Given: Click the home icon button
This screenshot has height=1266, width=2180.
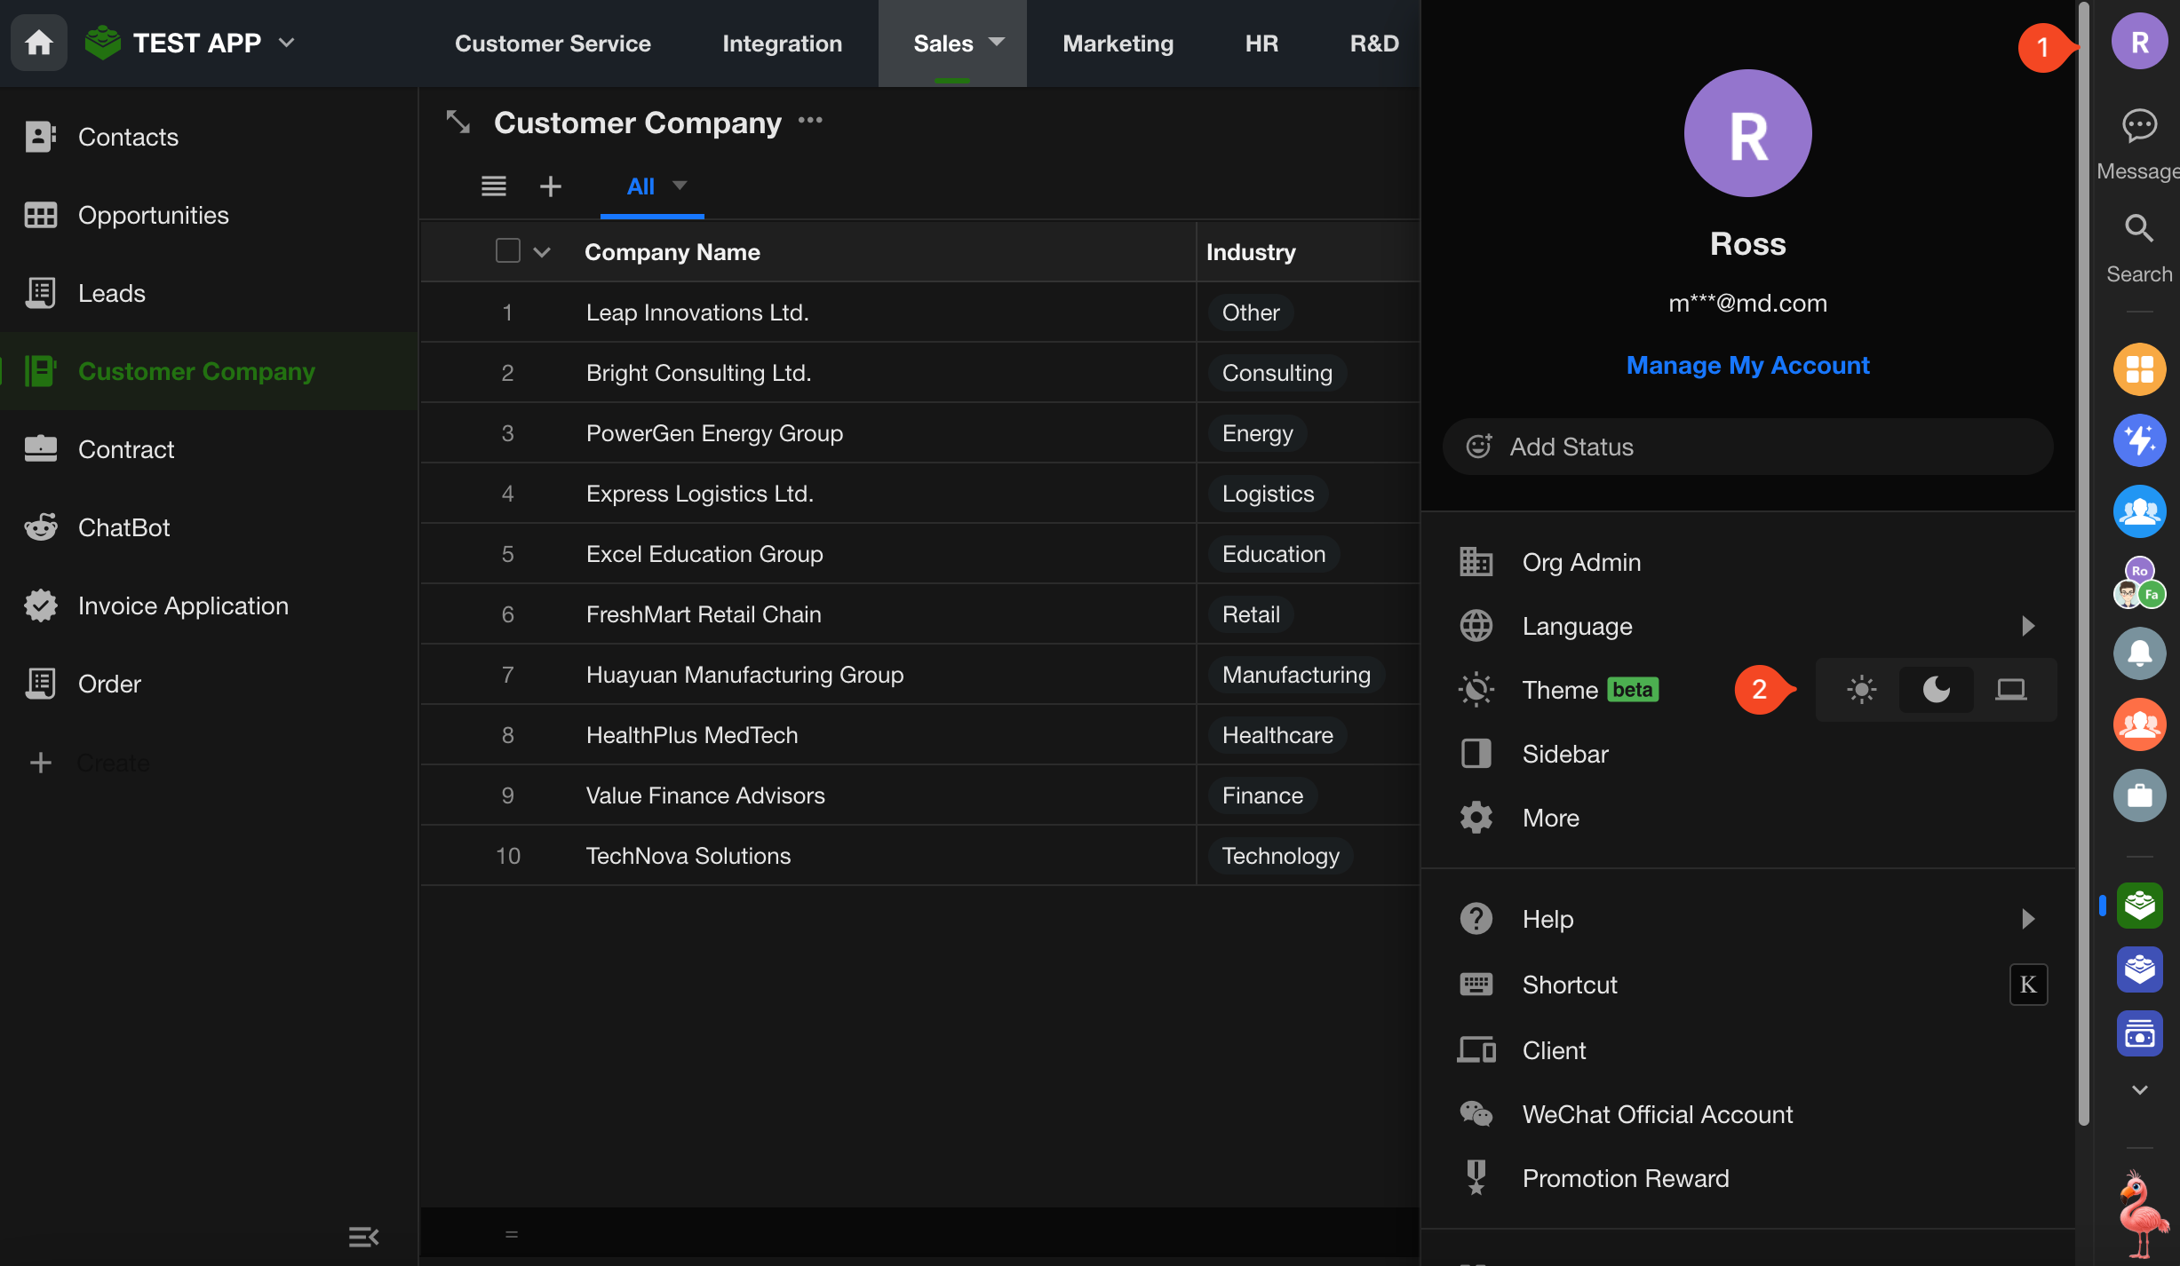Looking at the screenshot, I should coord(38,43).
